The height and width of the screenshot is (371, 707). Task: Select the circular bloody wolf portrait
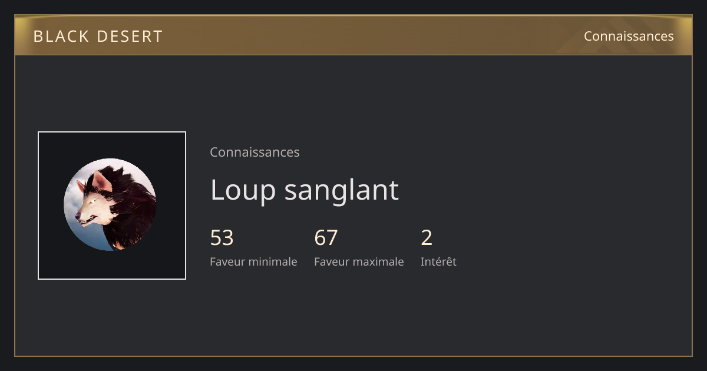tap(110, 205)
